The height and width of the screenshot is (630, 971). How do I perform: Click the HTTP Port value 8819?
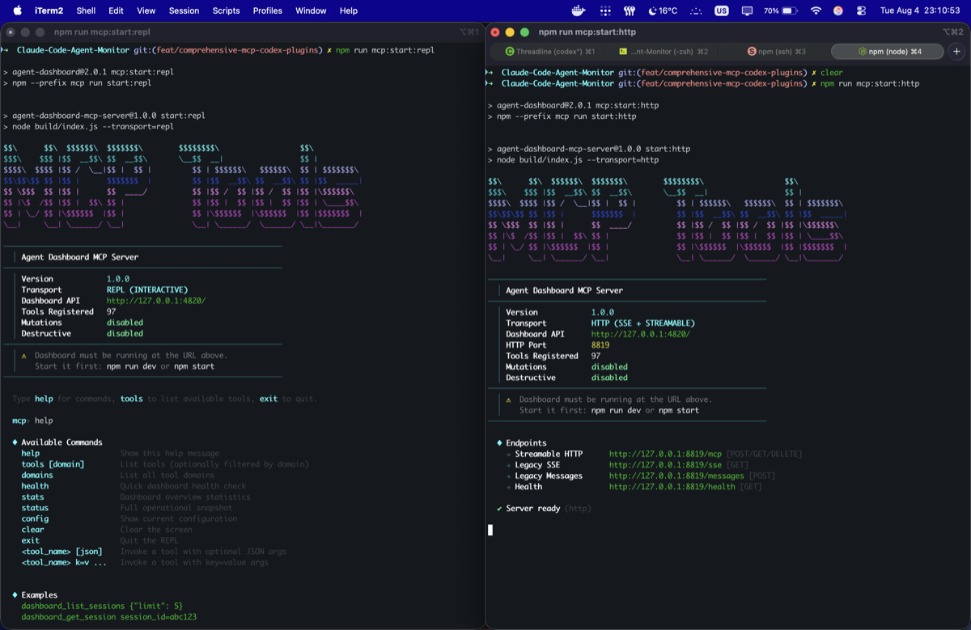[600, 345]
